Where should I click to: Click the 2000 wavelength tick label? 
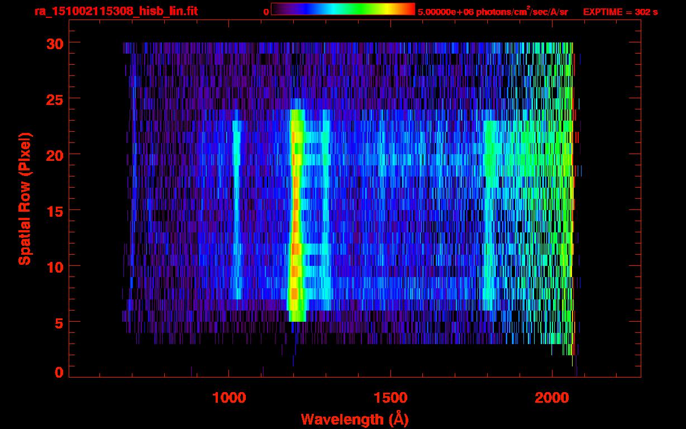552,398
